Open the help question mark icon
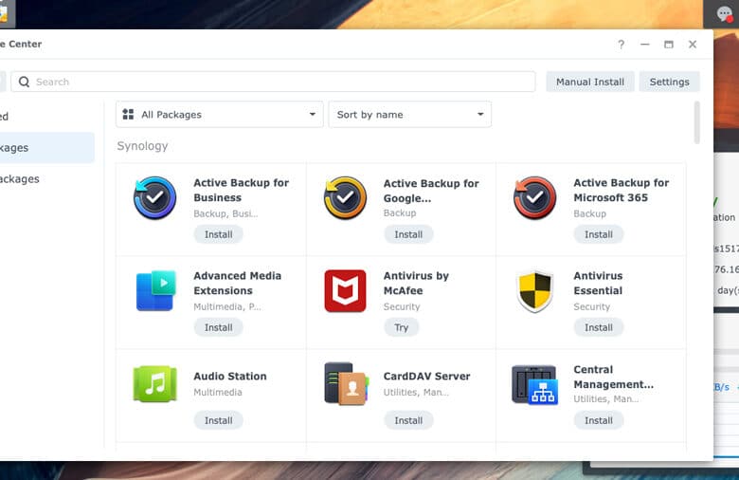The height and width of the screenshot is (480, 739). pos(622,45)
